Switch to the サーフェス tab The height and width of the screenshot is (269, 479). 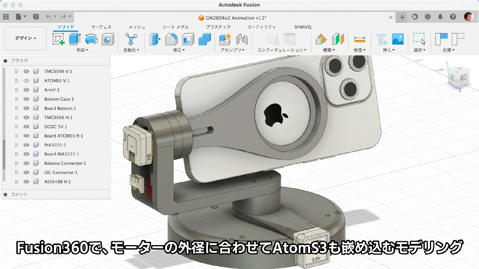[101, 27]
